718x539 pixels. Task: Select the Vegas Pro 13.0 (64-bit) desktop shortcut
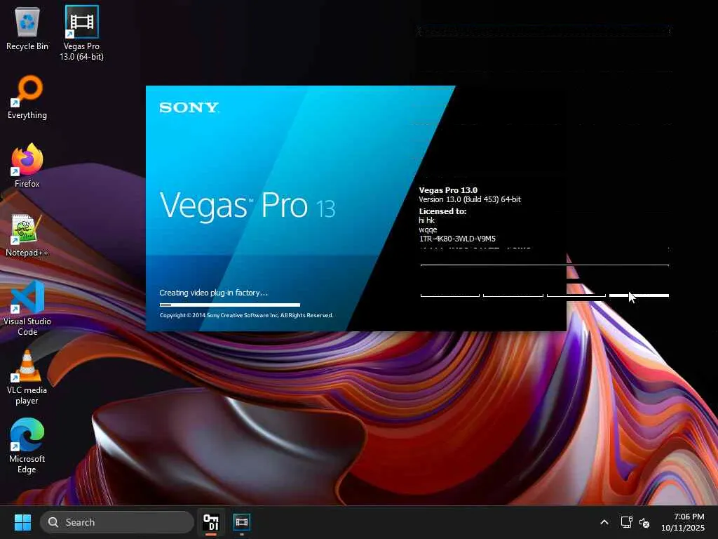[81, 33]
